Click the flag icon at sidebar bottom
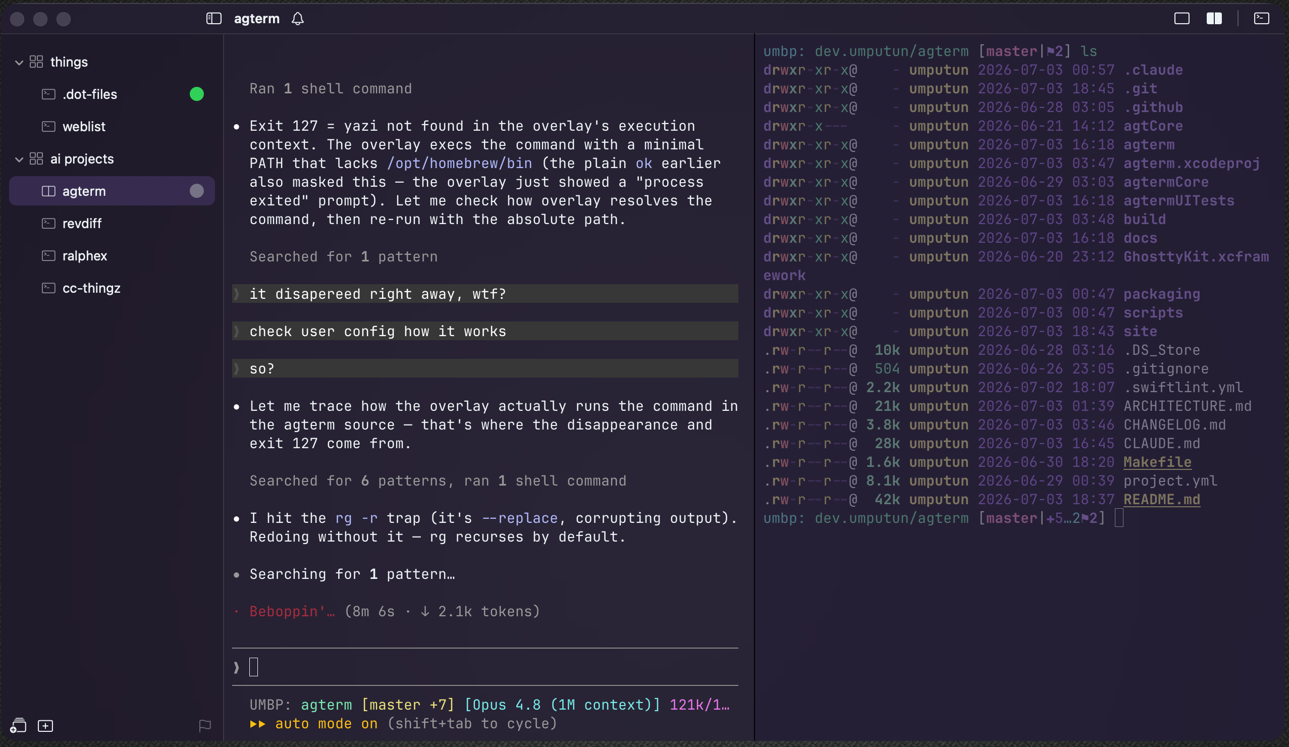1289x747 pixels. pos(204,725)
